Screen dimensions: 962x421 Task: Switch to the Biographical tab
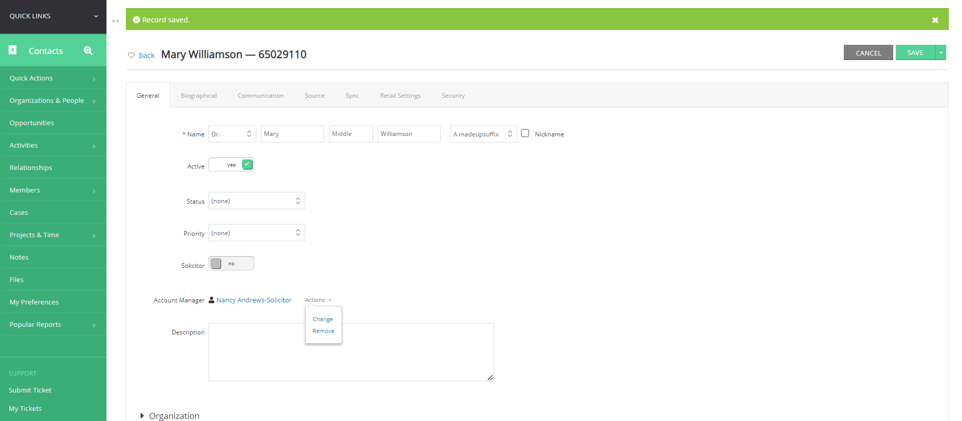pyautogui.click(x=199, y=95)
